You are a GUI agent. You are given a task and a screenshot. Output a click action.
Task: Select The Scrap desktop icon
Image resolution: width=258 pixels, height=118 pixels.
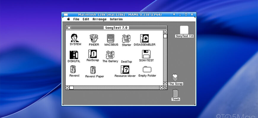click(175, 78)
